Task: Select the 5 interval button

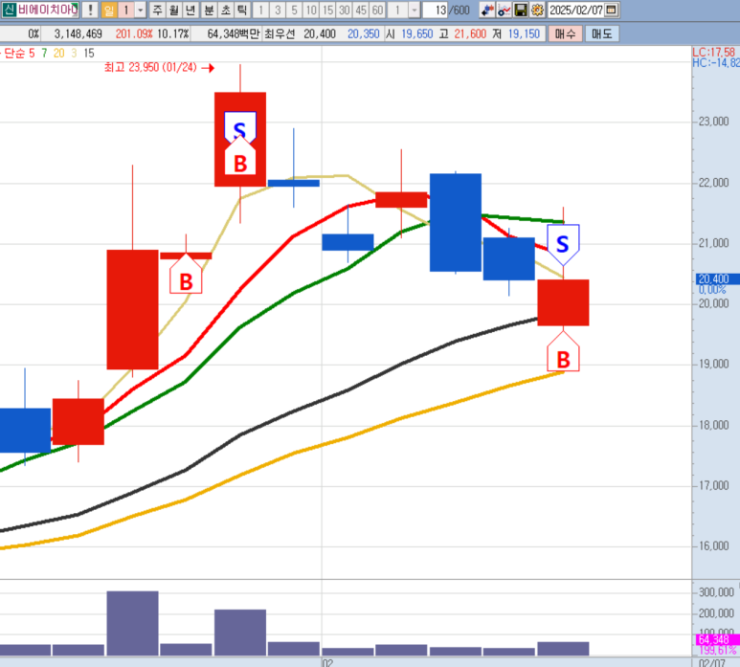Action: click(294, 10)
